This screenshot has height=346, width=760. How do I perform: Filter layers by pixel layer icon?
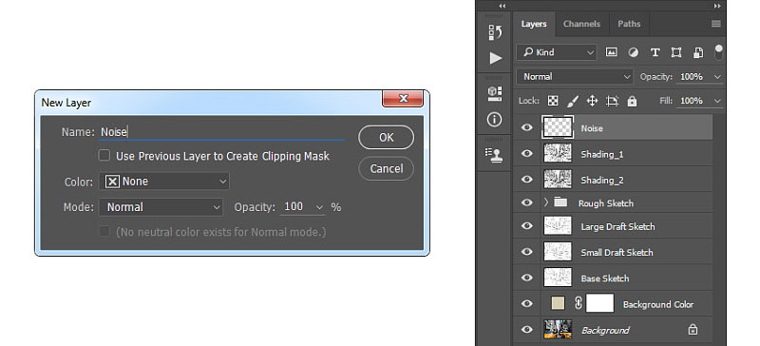(612, 52)
